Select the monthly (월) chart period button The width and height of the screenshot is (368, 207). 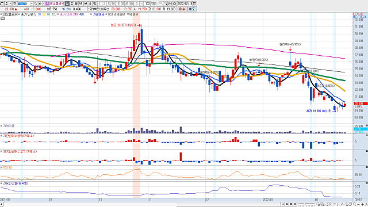pos(76,4)
